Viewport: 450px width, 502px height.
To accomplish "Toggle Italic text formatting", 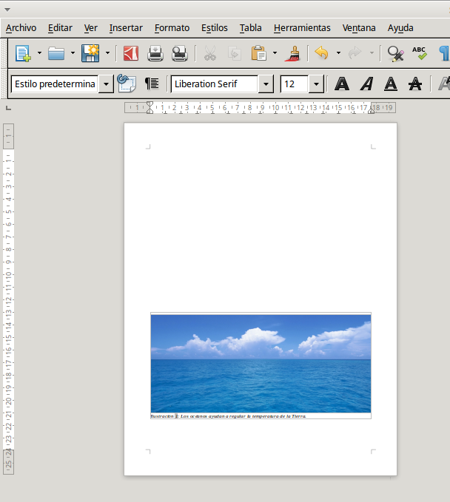I will (366, 84).
